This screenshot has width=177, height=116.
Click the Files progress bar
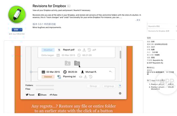[45, 89]
